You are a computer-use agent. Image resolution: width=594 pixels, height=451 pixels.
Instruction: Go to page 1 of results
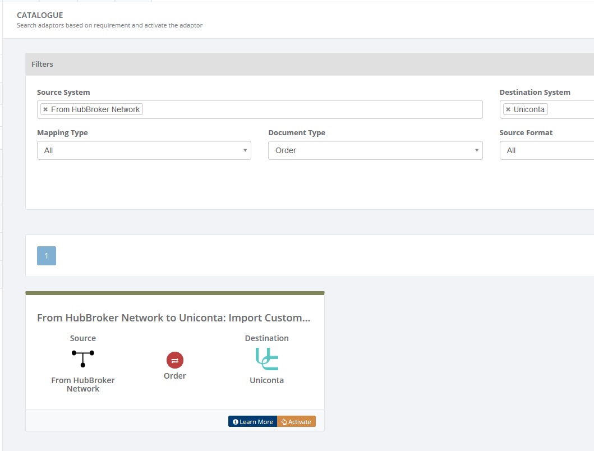click(47, 256)
